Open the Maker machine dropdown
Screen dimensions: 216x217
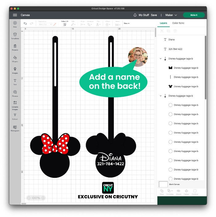(171, 15)
